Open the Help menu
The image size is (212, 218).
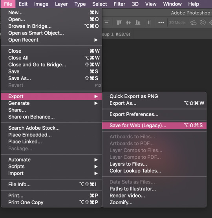coord(194,4)
